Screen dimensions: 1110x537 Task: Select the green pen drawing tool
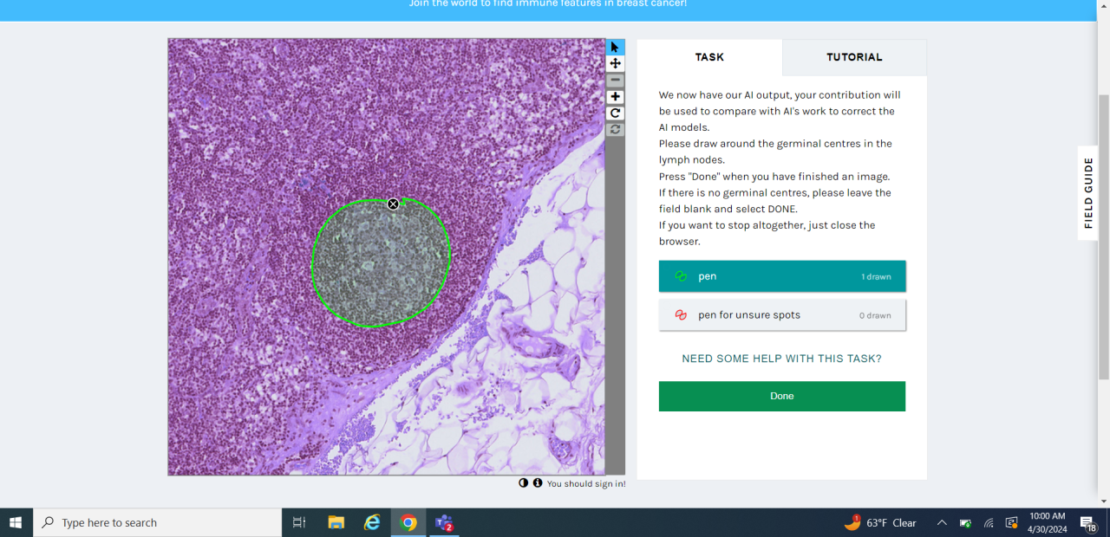[x=782, y=276]
